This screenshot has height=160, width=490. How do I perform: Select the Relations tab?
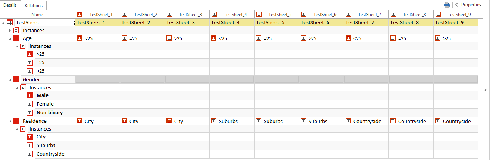(34, 5)
